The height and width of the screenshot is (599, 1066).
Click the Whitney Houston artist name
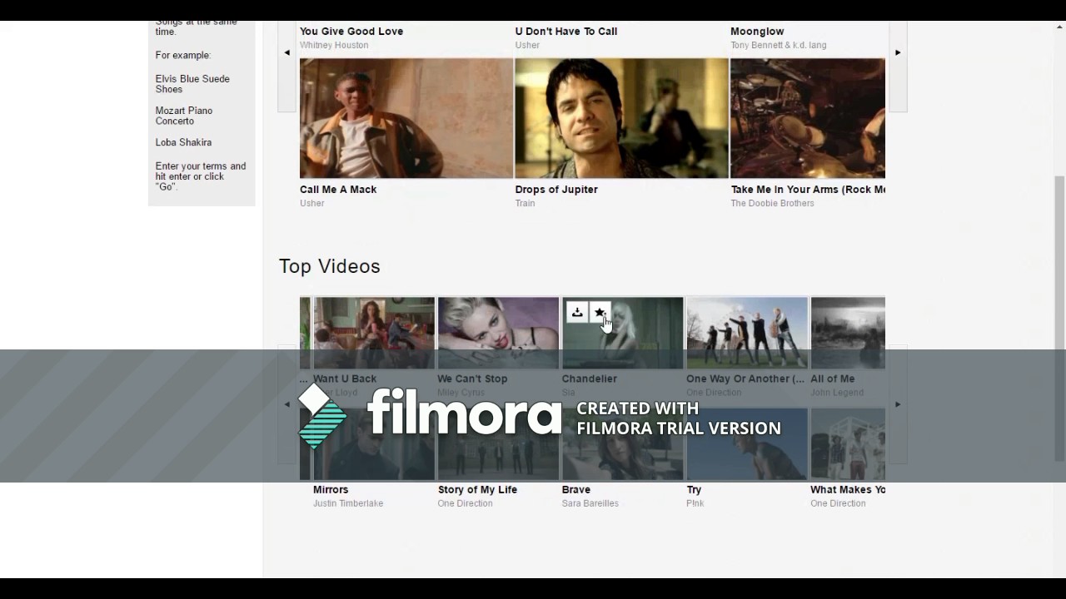[x=334, y=45]
